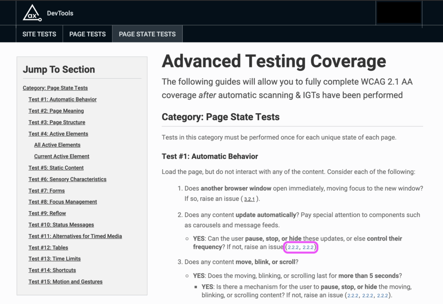Viewport: 443px width, 304px height.
Task: Click the axe DevTools logo icon
Action: (31, 13)
